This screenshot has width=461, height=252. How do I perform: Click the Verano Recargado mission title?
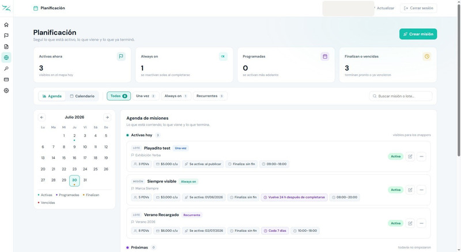(161, 215)
